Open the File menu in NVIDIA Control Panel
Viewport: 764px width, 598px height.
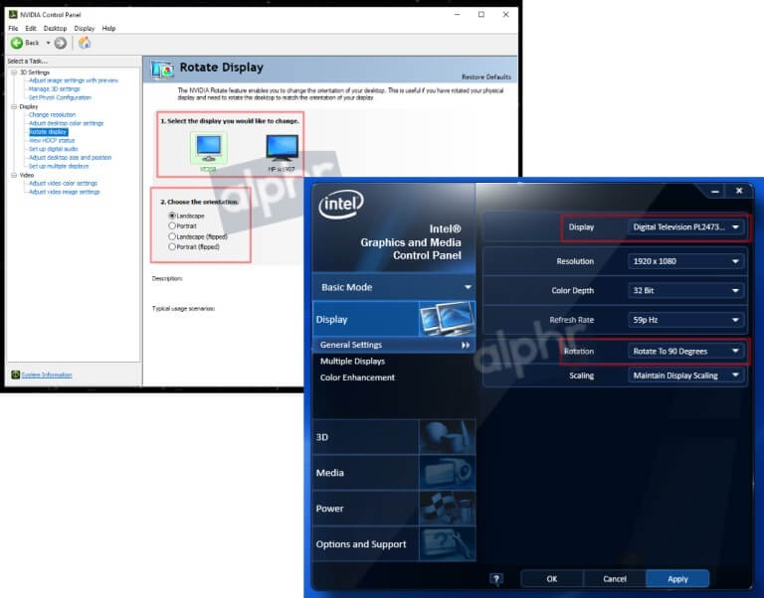(x=13, y=28)
